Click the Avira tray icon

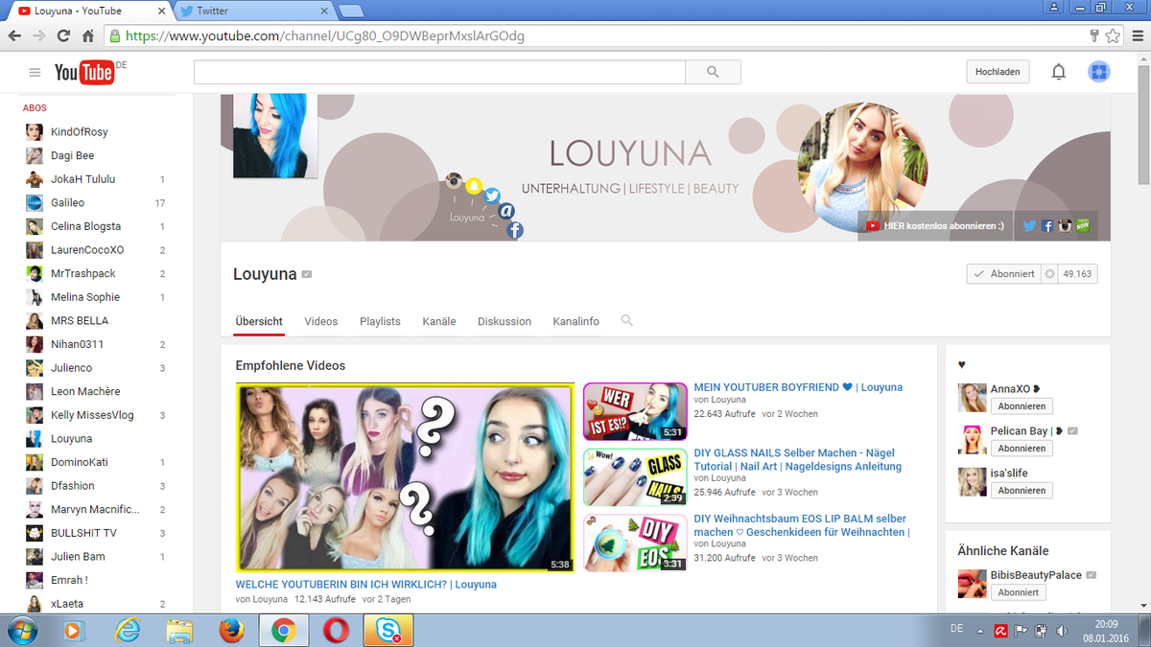(1000, 631)
